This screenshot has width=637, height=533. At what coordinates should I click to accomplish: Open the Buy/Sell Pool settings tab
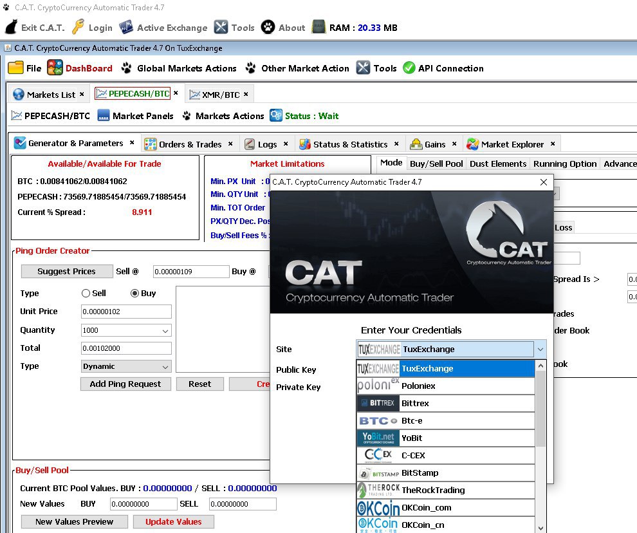[436, 164]
